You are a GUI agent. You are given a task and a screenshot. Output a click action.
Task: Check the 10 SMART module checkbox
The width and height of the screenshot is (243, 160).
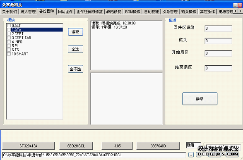pos(9,54)
